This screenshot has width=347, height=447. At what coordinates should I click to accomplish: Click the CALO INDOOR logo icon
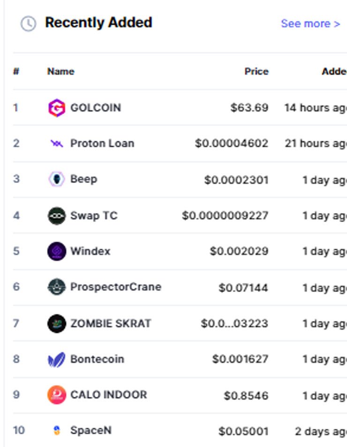57,395
